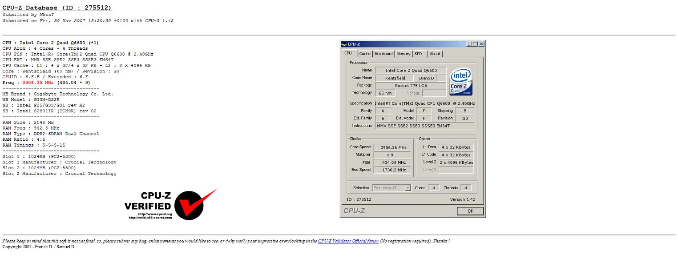Click the Technology field 65 nm

385,93
